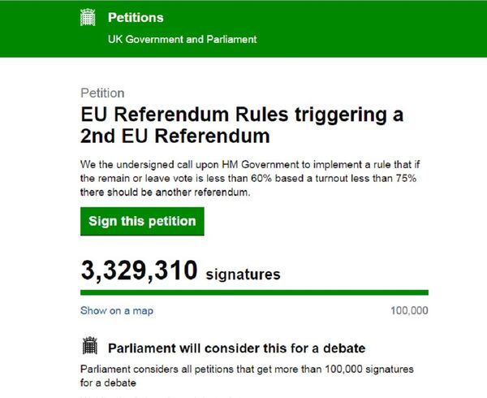This screenshot has height=398, width=487.
Task: Click the green signature progress bar
Action: click(x=254, y=292)
